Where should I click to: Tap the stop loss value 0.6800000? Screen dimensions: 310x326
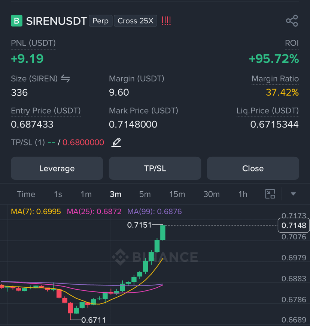(83, 143)
